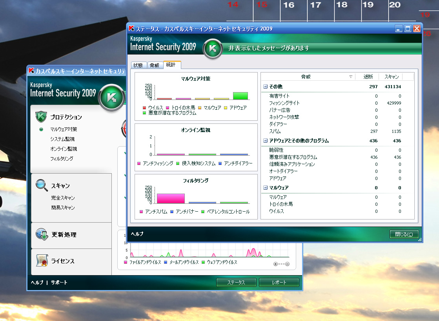Click the yellow アドウェア legend swatch
Viewport: 439px width, 321px height.
coord(225,108)
